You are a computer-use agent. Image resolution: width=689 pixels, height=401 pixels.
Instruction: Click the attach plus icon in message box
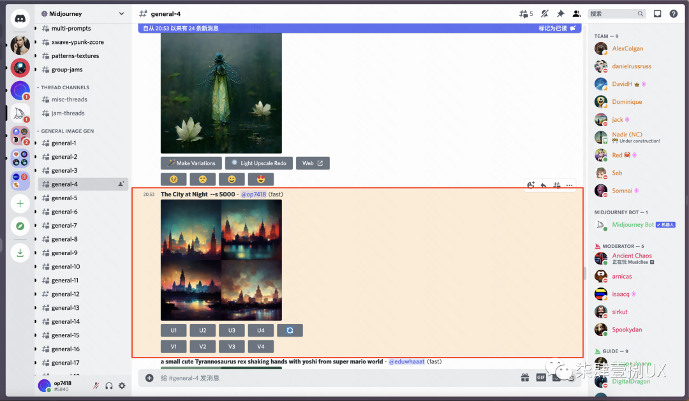(x=149, y=378)
